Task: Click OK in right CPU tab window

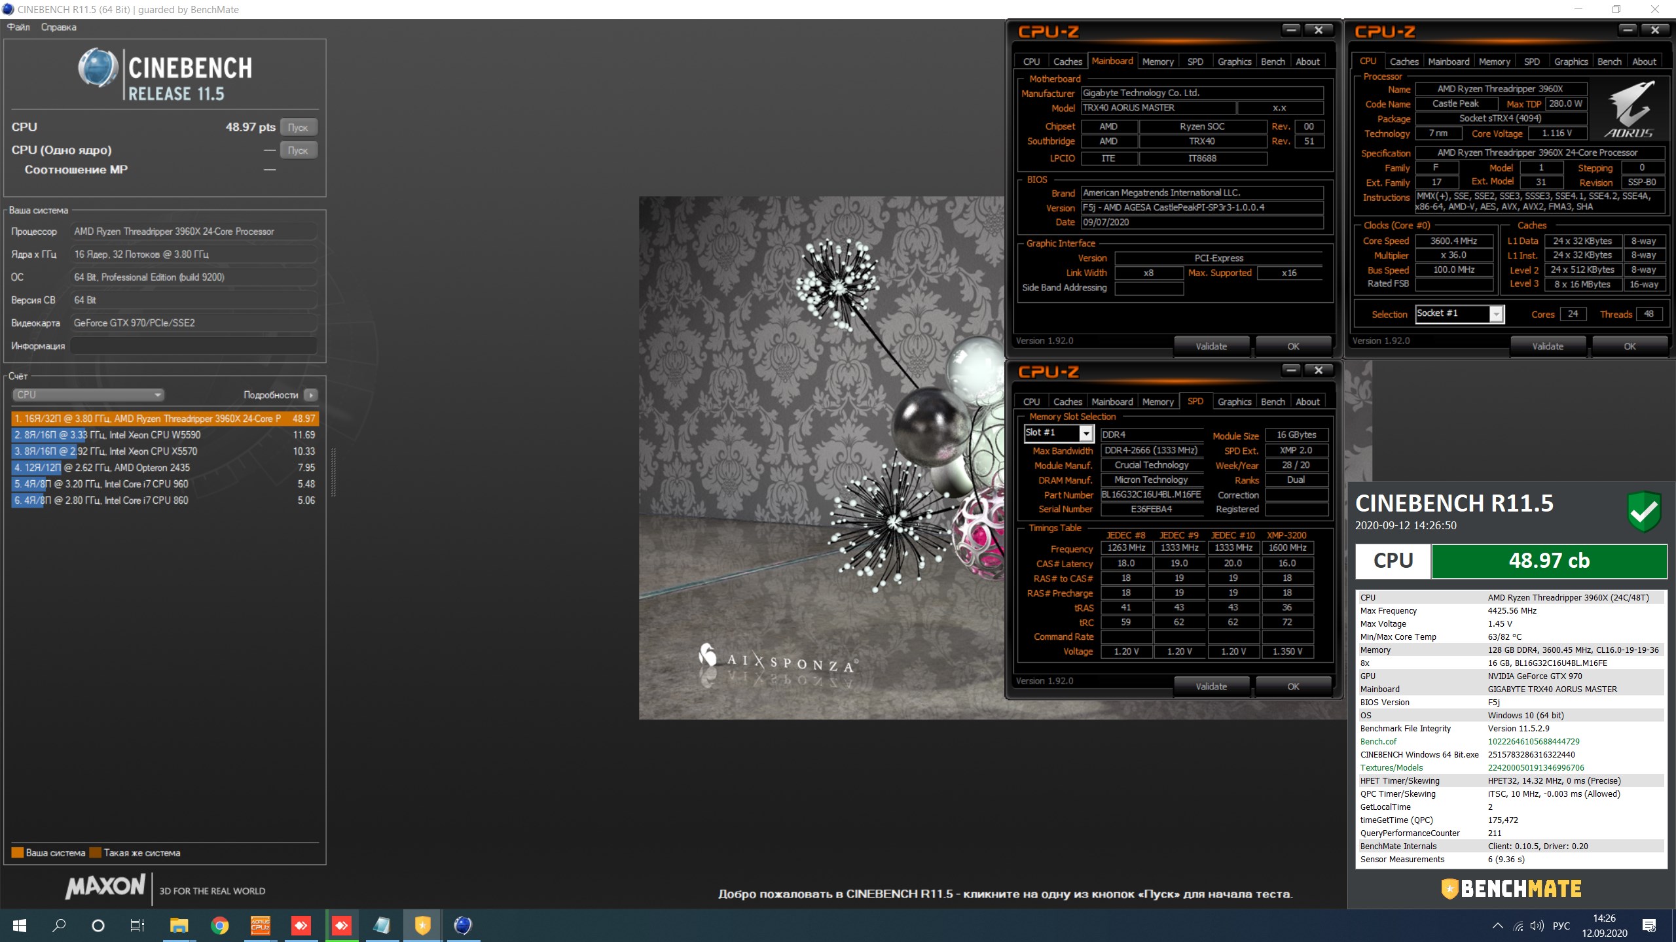Action: 1630,346
